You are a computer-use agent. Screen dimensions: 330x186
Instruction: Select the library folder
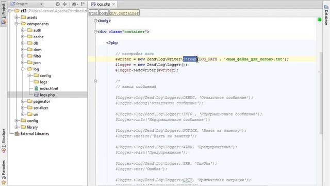pos(32,127)
